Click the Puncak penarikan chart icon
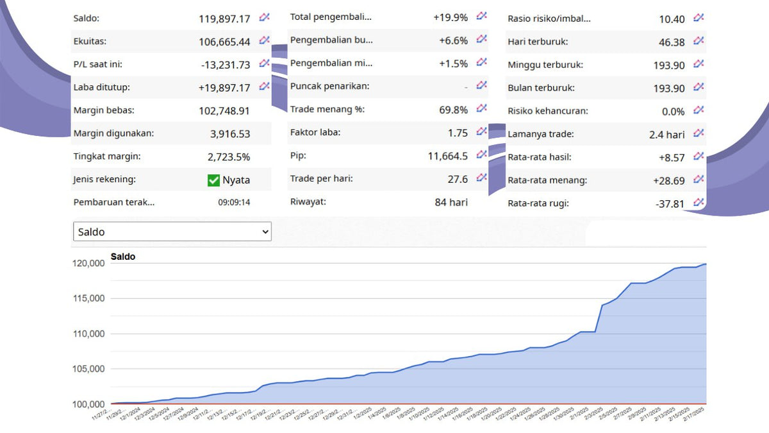Screen dimensions: 769x433 (x=482, y=86)
